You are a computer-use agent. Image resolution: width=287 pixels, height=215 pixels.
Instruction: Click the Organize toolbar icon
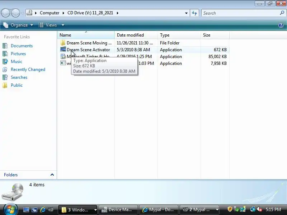(6, 25)
